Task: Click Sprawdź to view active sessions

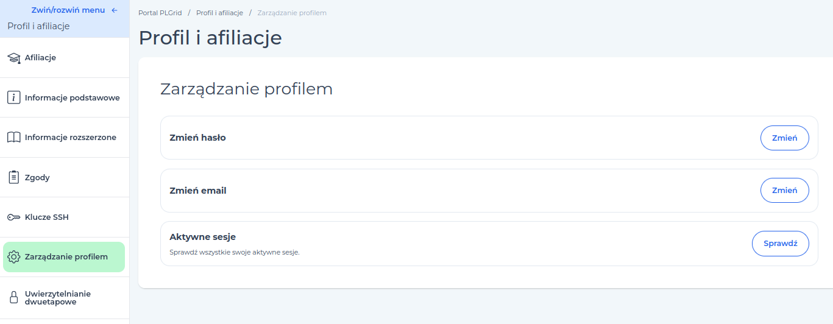Action: pyautogui.click(x=781, y=244)
